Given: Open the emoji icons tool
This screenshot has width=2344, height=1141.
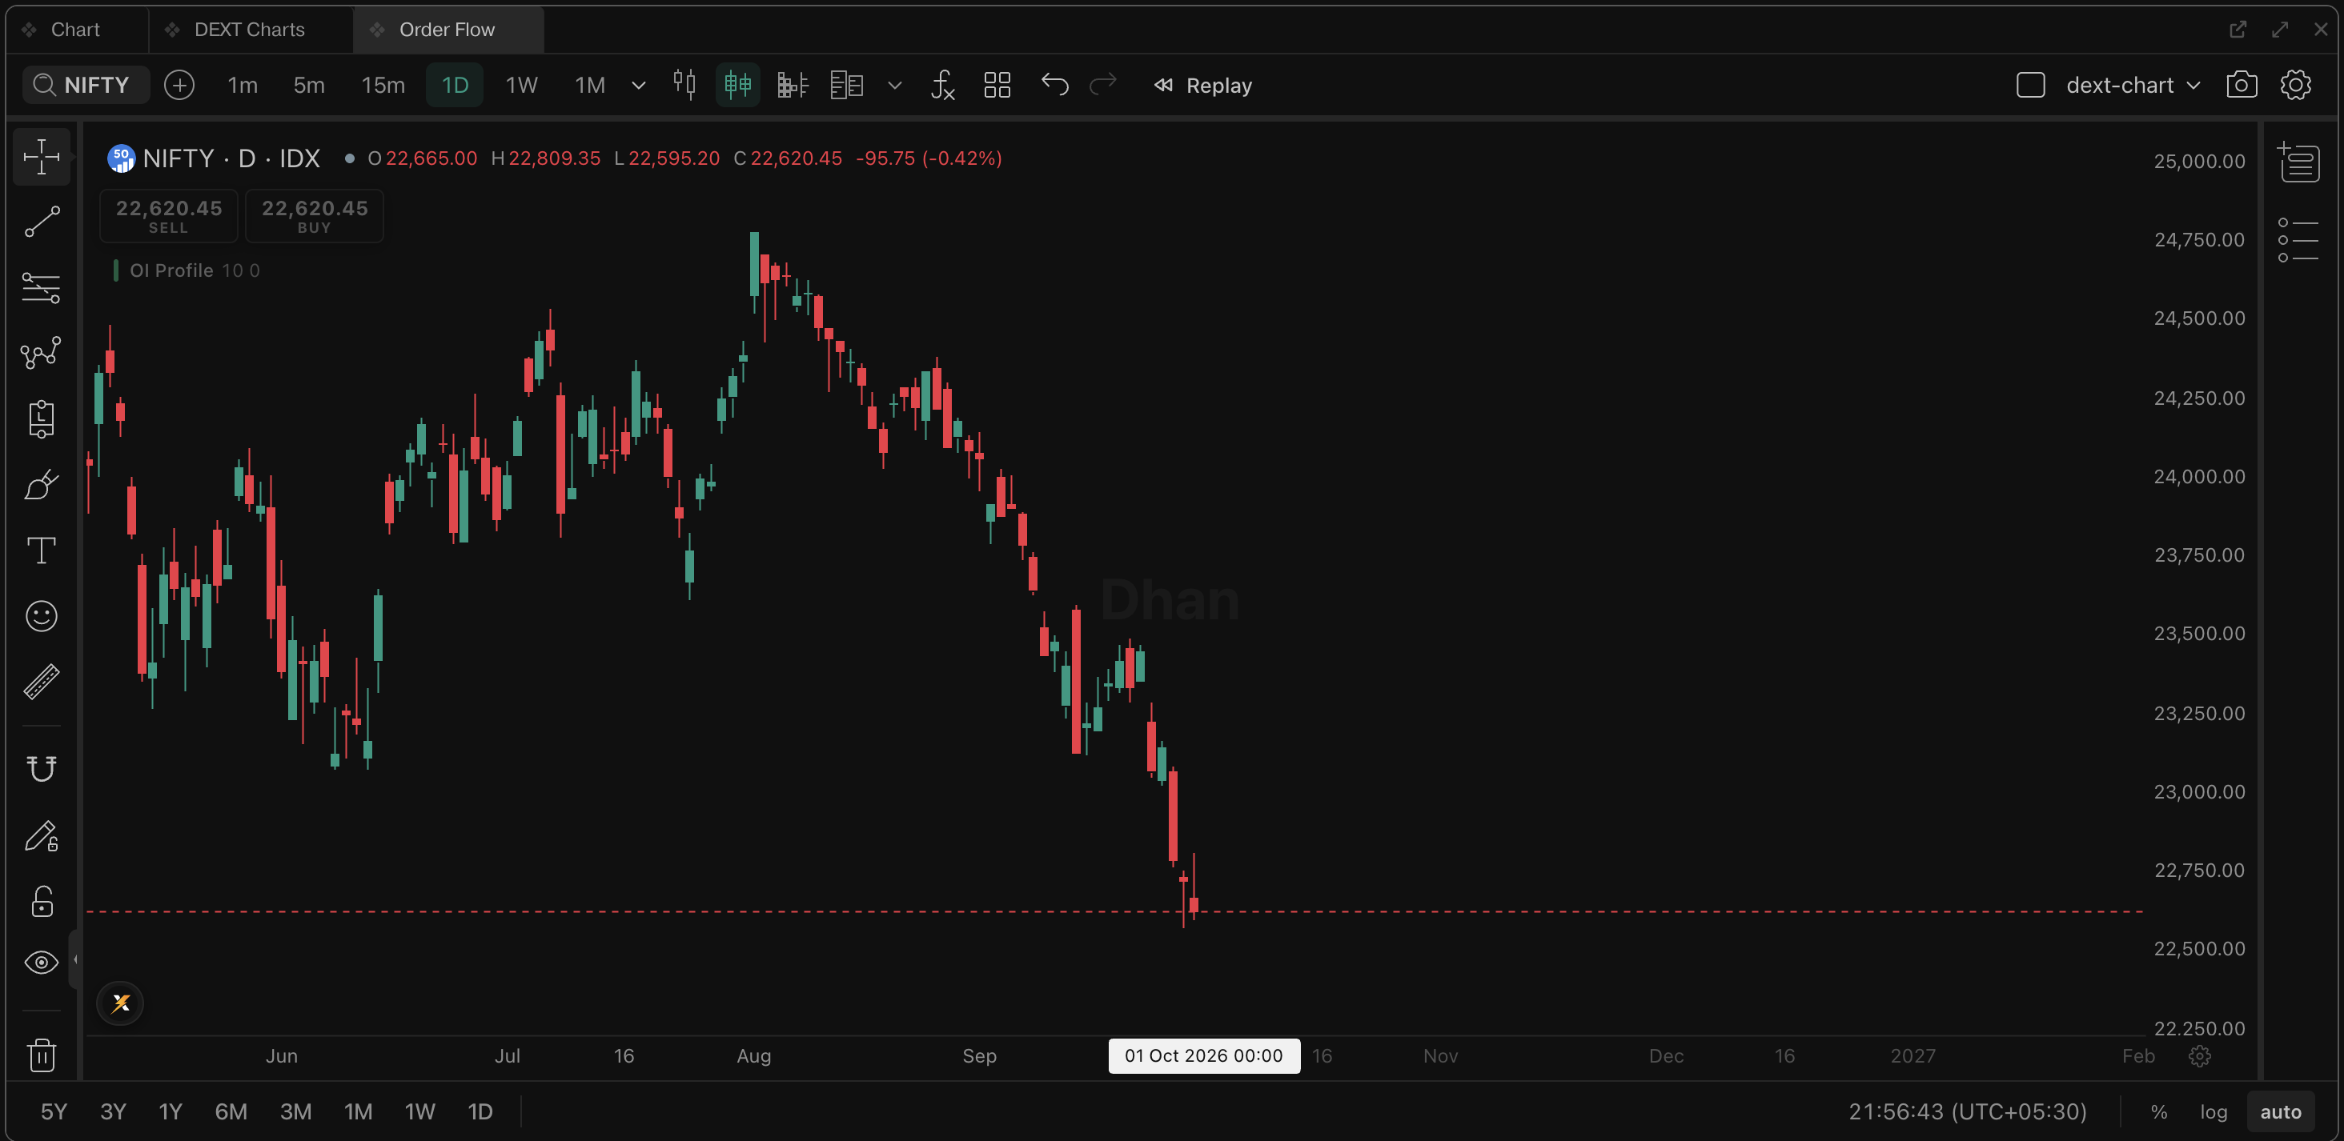Looking at the screenshot, I should click(x=42, y=616).
